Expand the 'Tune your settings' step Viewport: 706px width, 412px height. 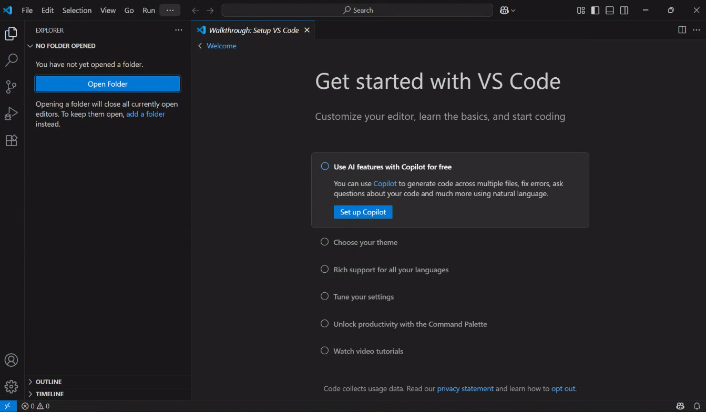point(363,297)
